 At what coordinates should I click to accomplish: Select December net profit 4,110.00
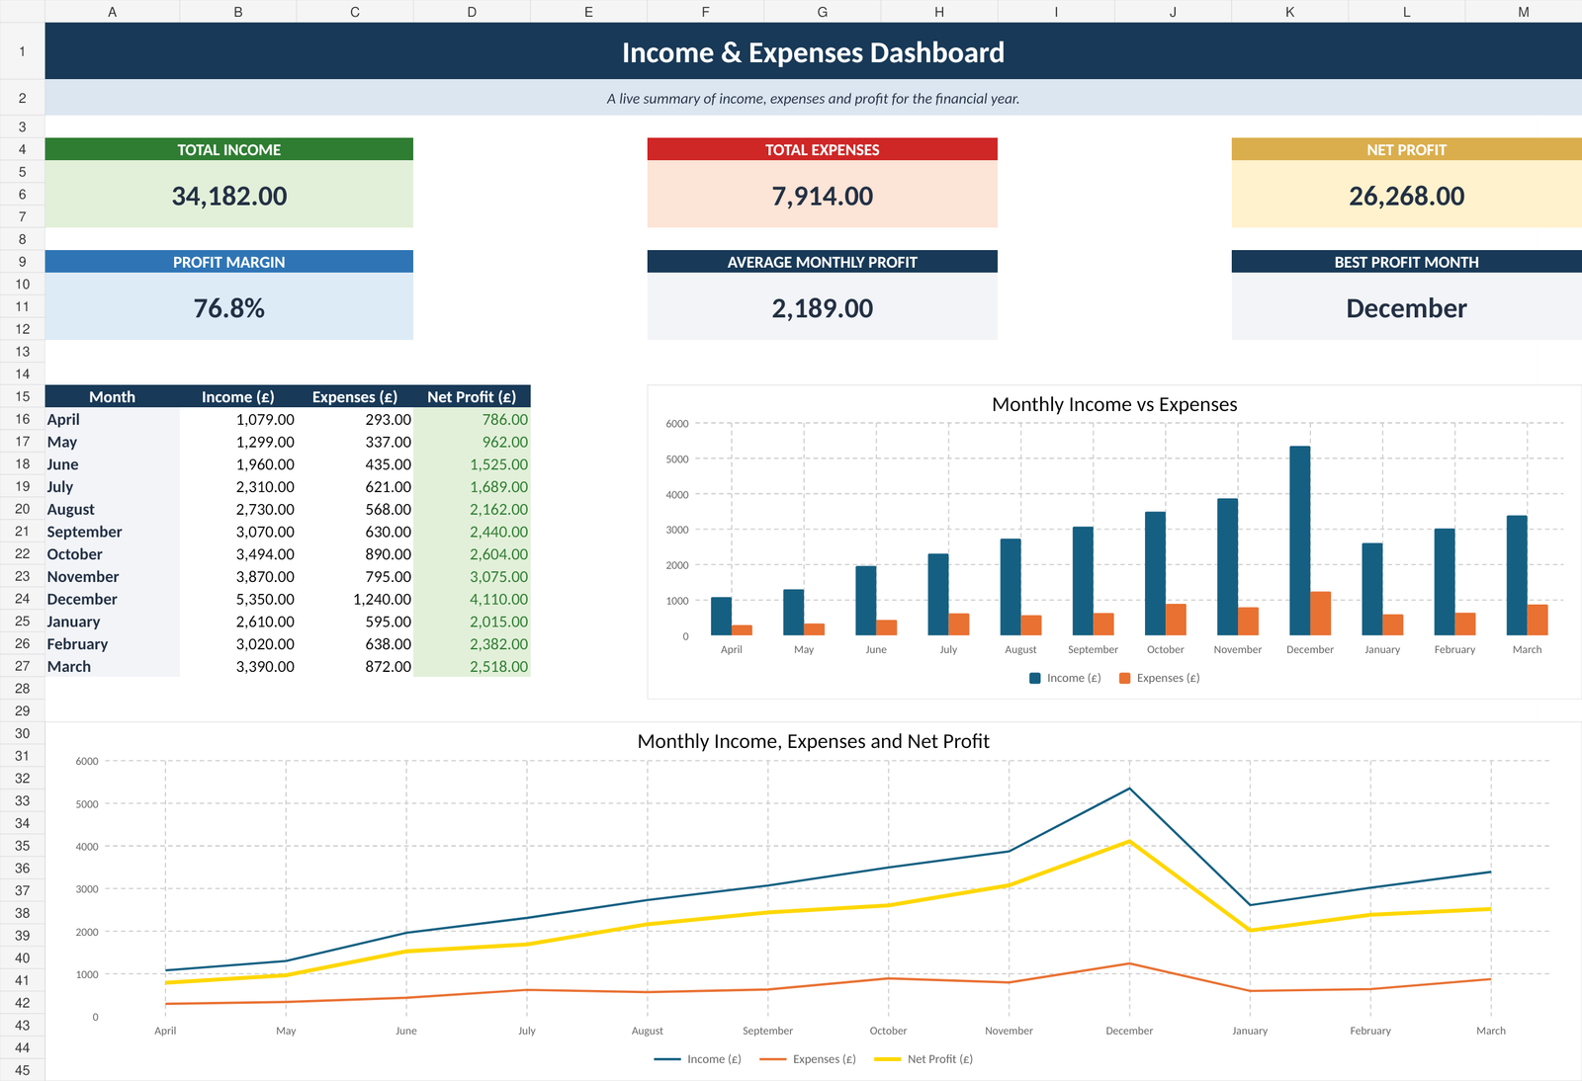pos(472,599)
